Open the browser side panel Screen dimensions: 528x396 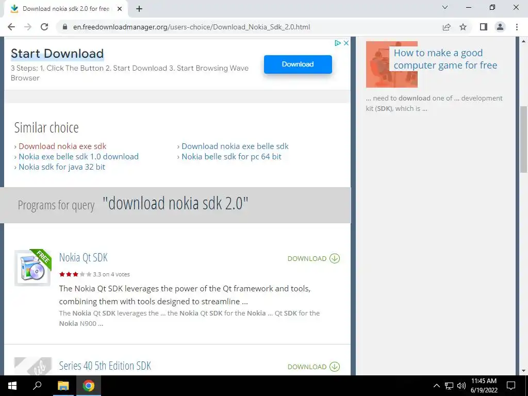click(x=484, y=27)
